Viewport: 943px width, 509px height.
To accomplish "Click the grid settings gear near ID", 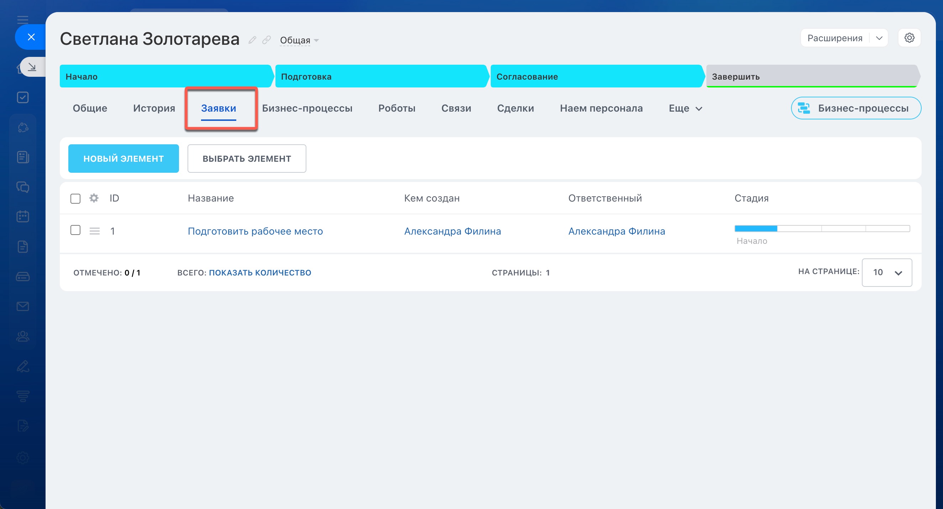I will tap(94, 198).
